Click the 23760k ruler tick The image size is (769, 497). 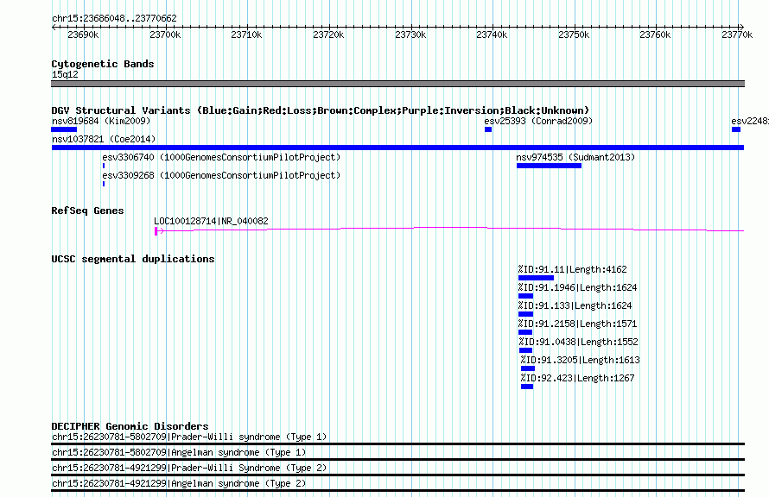pyautogui.click(x=655, y=35)
